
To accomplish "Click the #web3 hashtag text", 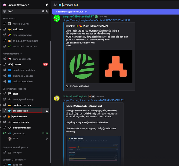I will pyautogui.click(x=69, y=46).
